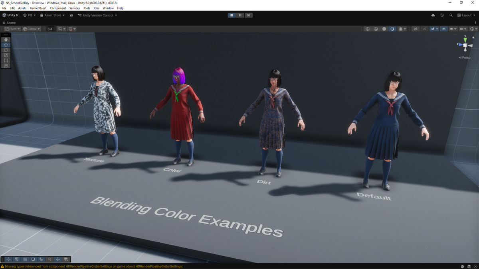Viewport: 479px width, 269px height.
Task: Click the Step forward button
Action: pyautogui.click(x=249, y=15)
